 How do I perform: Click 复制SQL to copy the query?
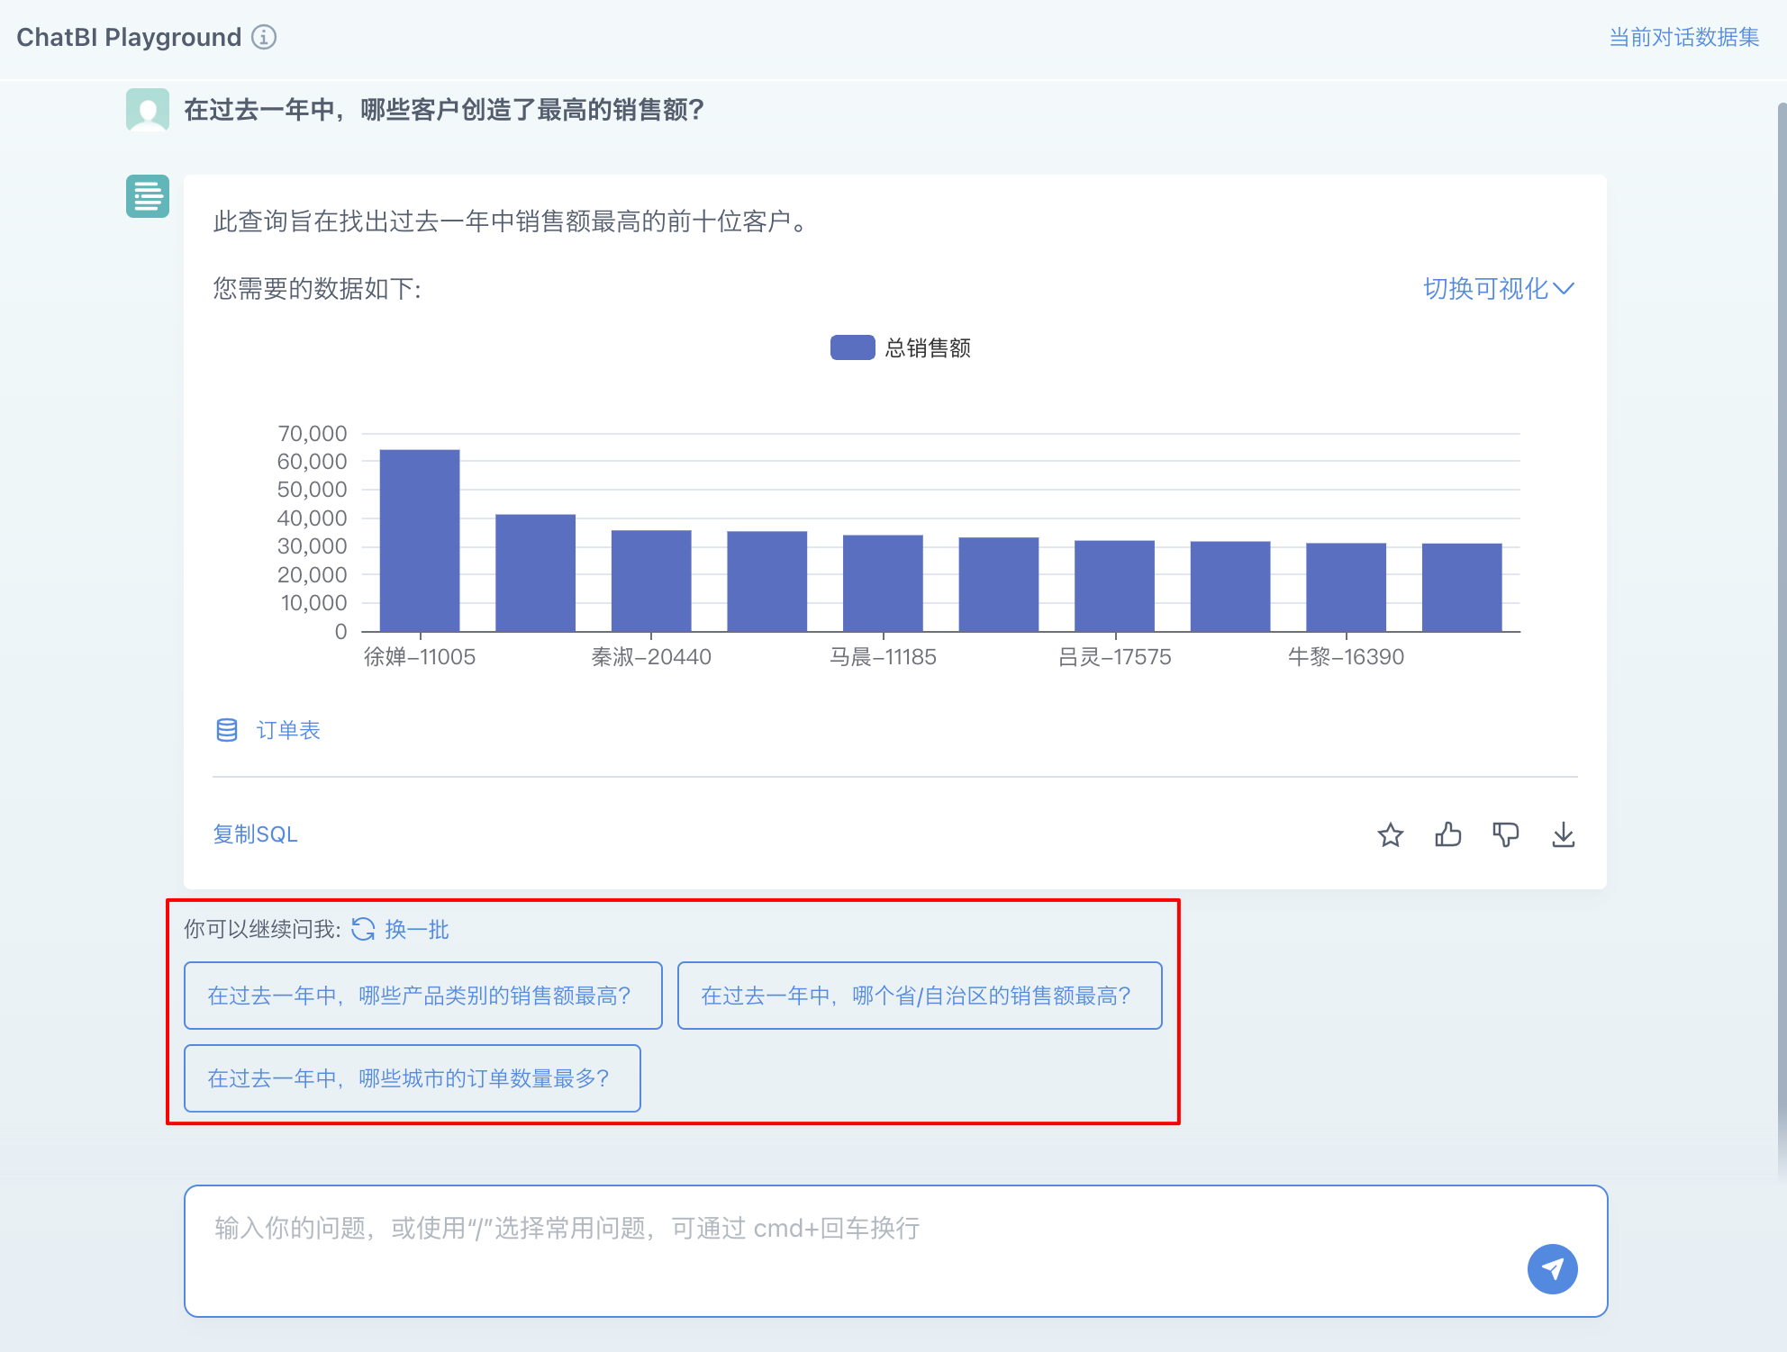[255, 834]
